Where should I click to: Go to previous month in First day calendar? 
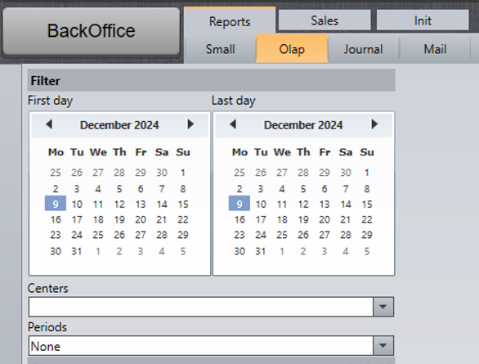[x=49, y=124]
